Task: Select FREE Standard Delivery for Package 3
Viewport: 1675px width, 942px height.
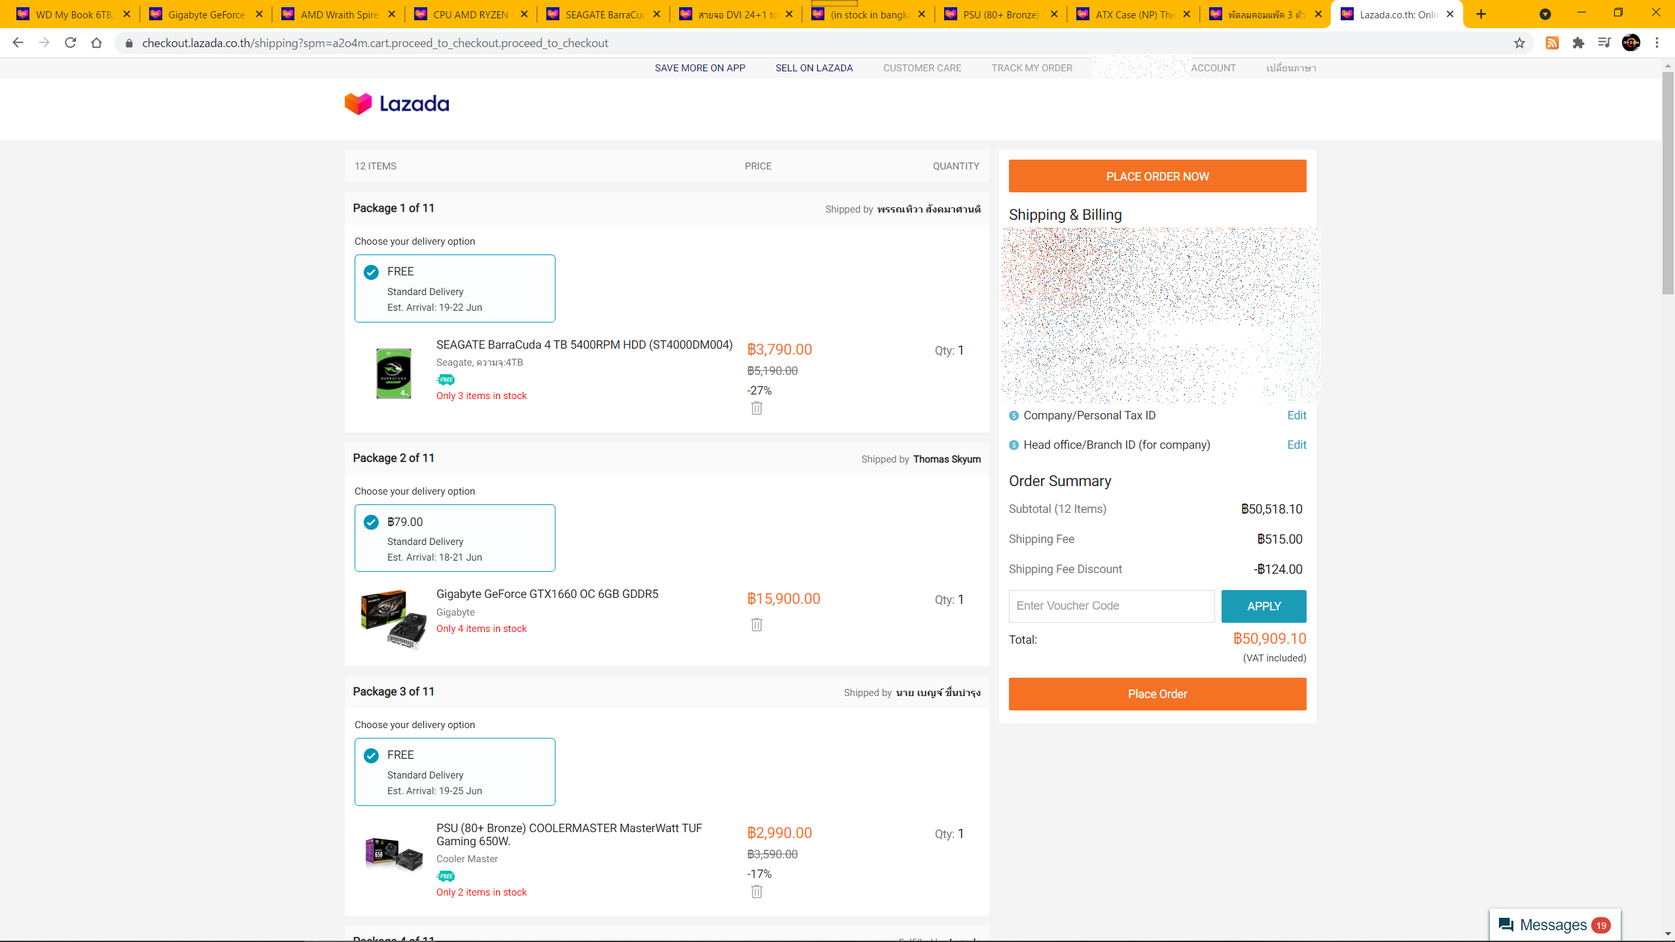Action: 455,772
